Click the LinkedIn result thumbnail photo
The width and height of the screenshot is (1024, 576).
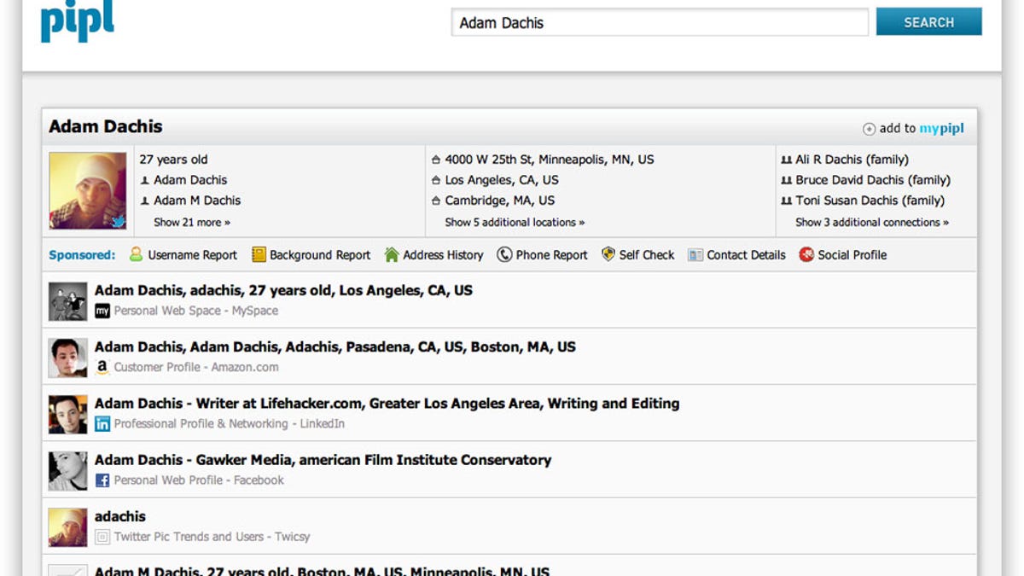[68, 414]
